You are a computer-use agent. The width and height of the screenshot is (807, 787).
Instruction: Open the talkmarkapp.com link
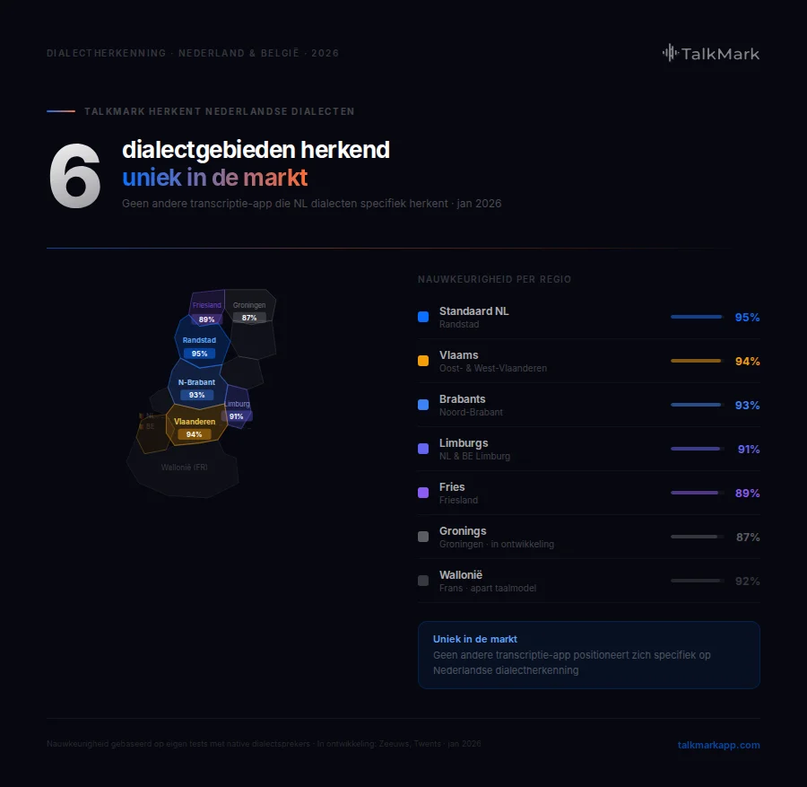(x=718, y=745)
